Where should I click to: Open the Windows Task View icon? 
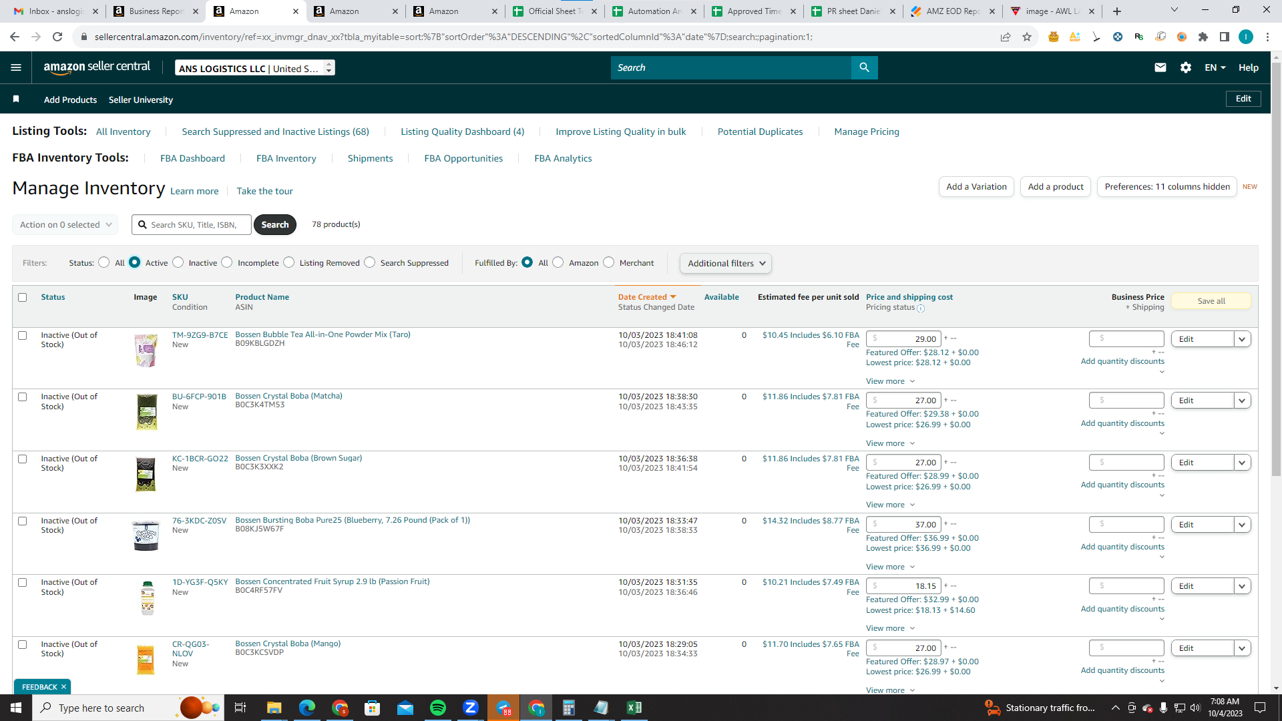click(240, 708)
